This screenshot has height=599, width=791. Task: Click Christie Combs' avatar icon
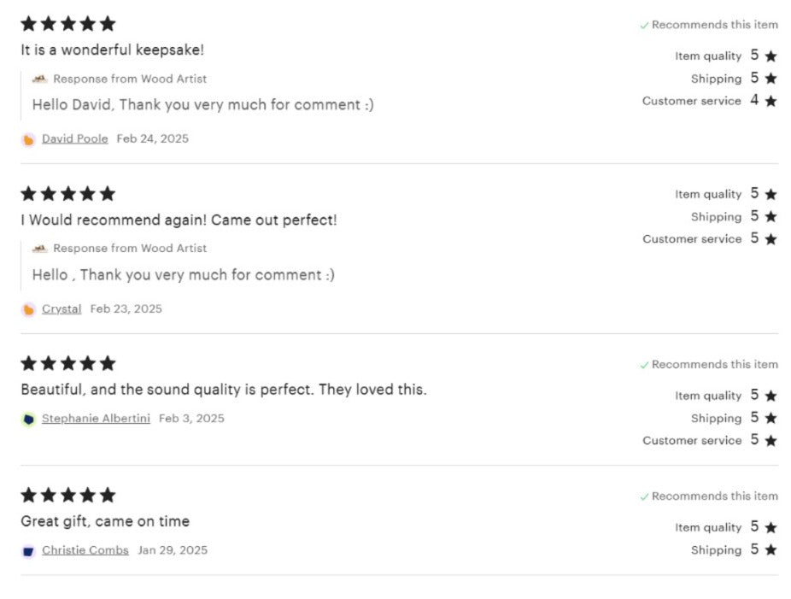click(29, 551)
